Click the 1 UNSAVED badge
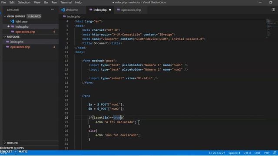Screen dimensions: 278x156 (x=34, y=16)
